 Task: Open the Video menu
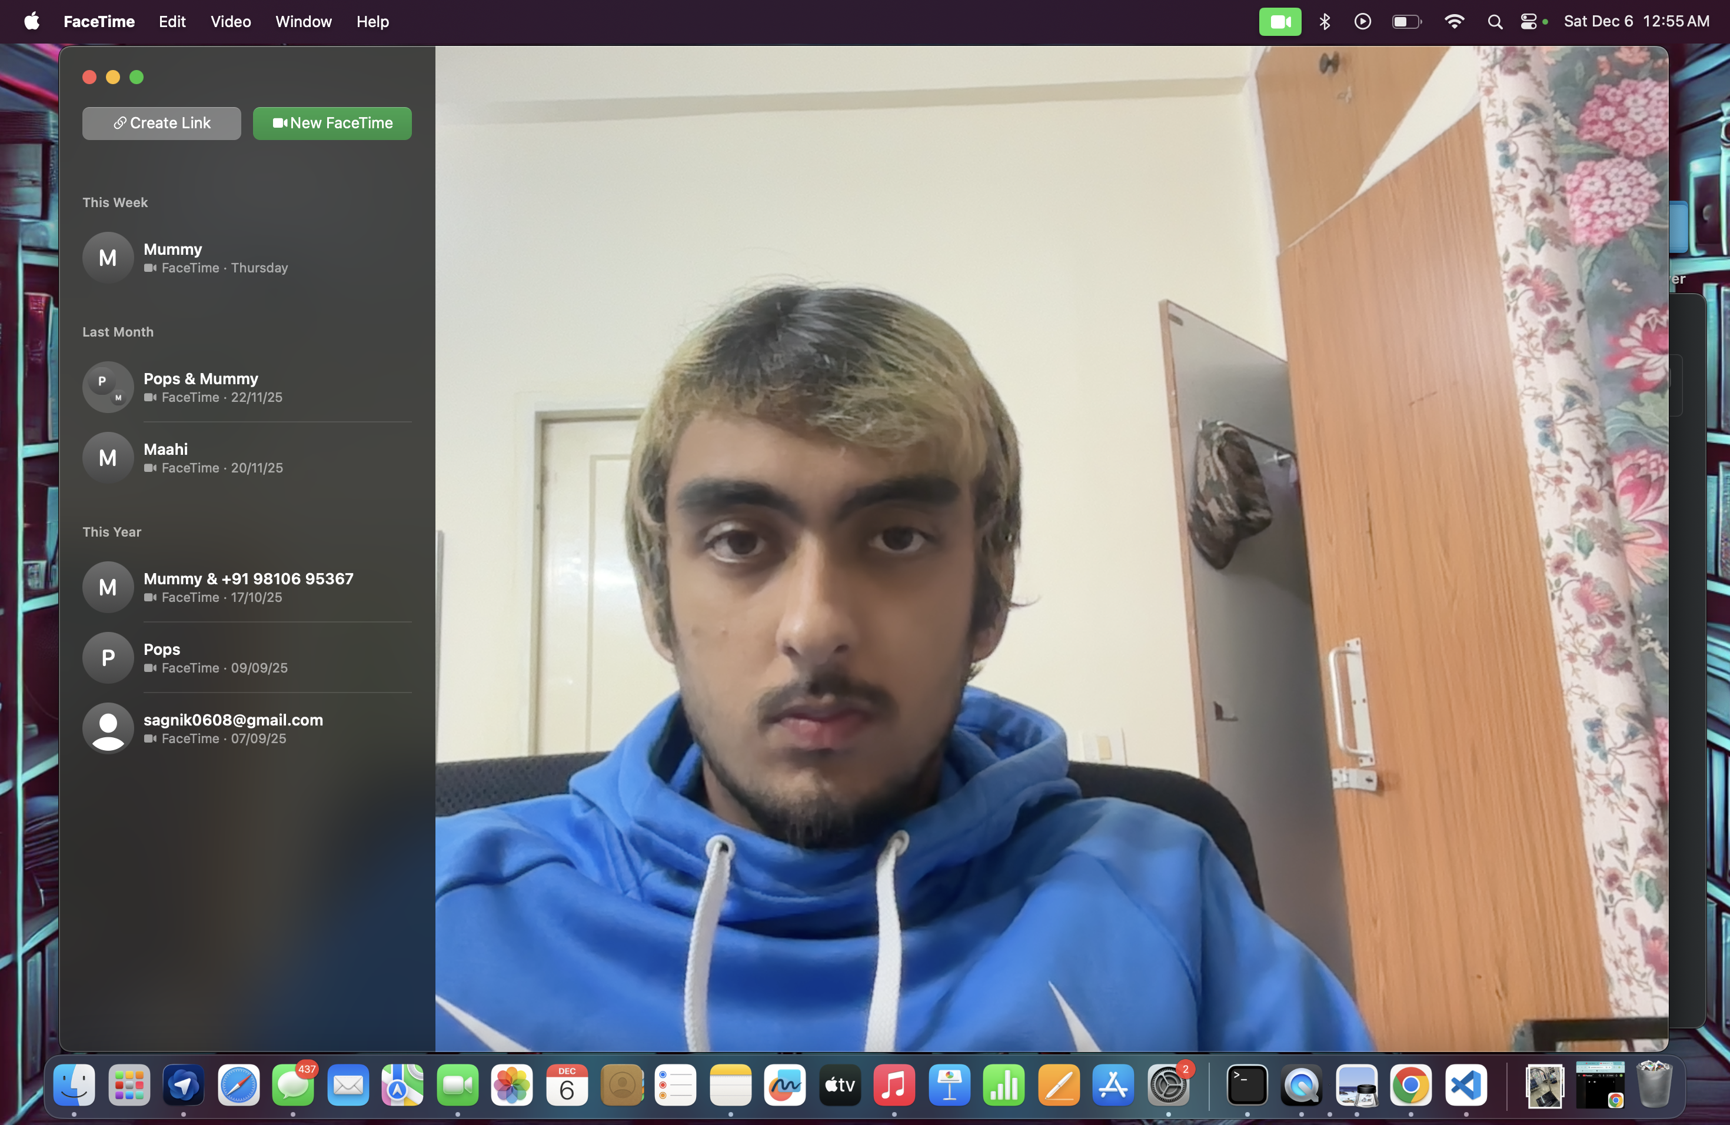pos(231,22)
